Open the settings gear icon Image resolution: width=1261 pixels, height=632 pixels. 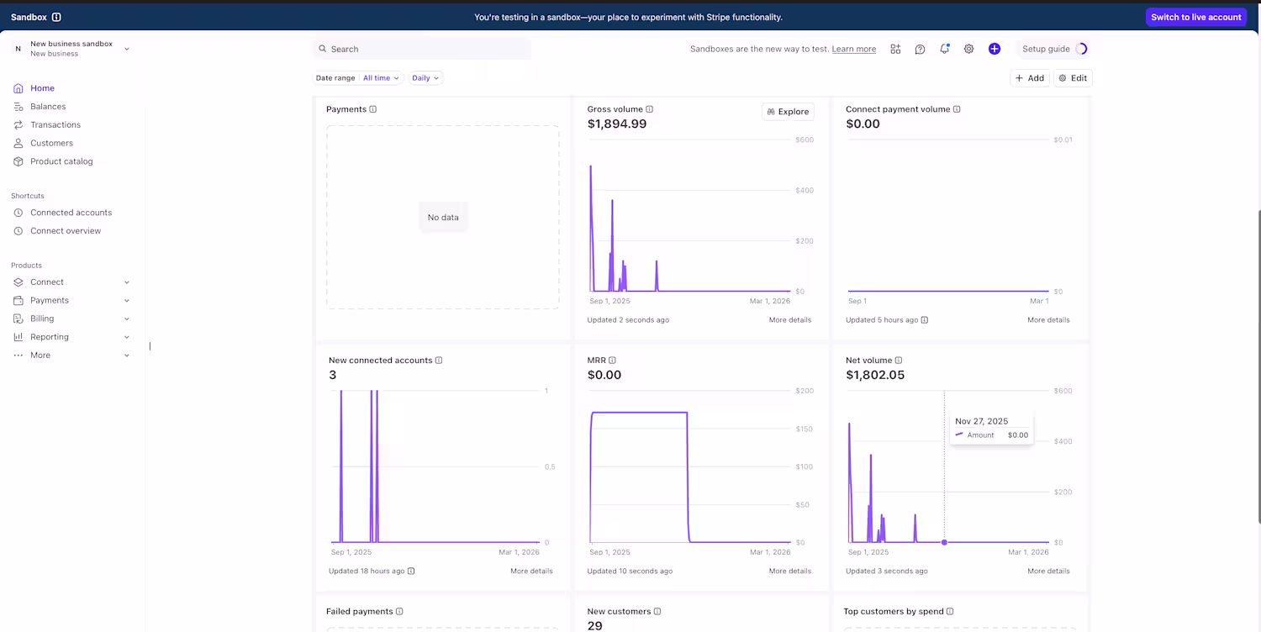point(968,49)
